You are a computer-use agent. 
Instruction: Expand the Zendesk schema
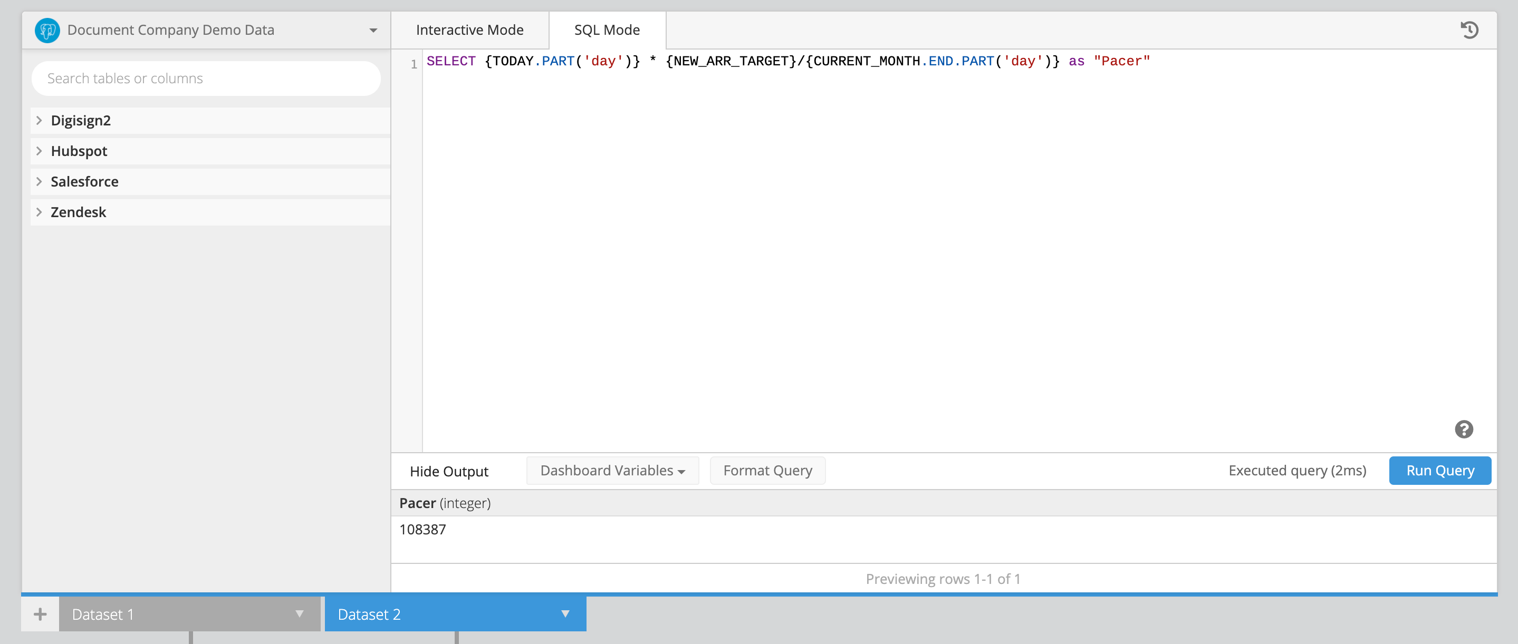tap(39, 212)
